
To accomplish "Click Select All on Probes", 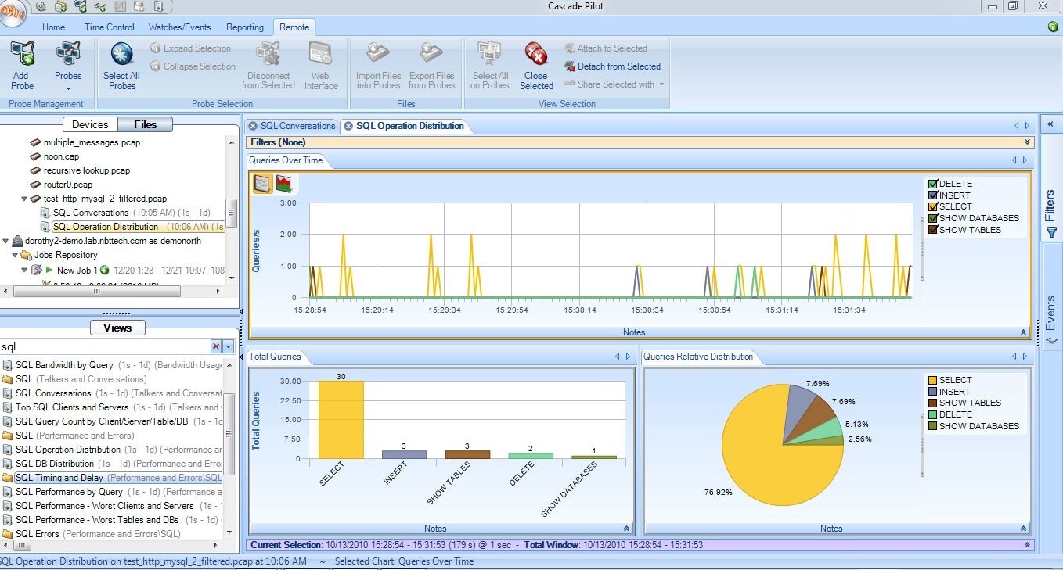I will click(x=490, y=66).
